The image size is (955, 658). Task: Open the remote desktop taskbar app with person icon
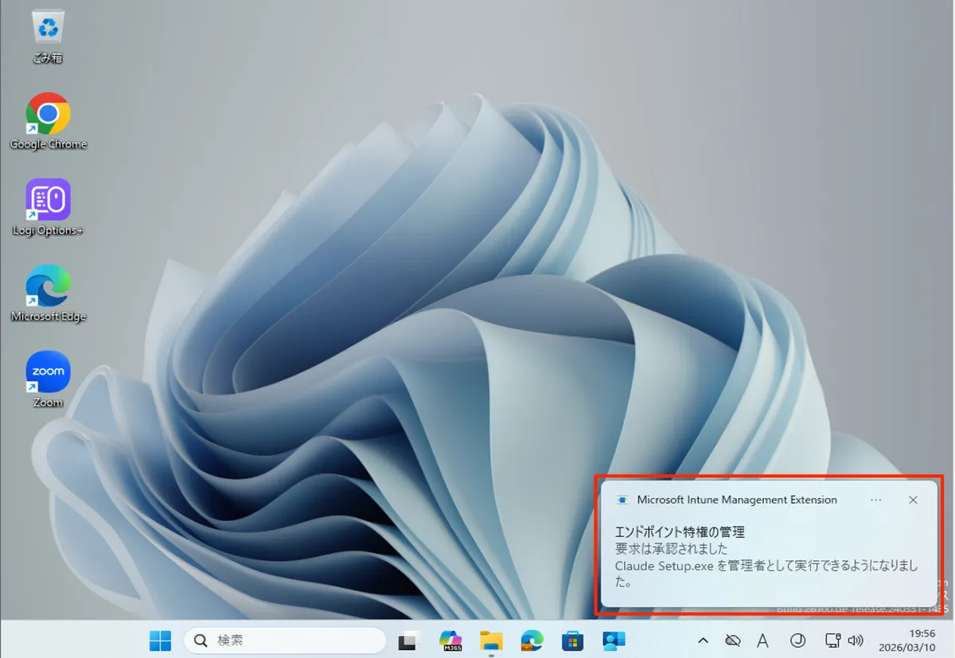[614, 640]
